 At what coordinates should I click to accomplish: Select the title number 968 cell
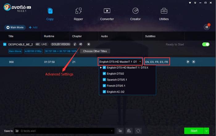(x=11, y=62)
